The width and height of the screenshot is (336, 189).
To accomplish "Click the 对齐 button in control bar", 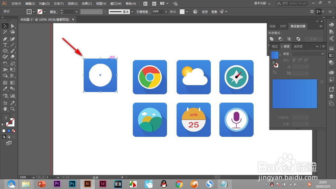I will (205, 12).
